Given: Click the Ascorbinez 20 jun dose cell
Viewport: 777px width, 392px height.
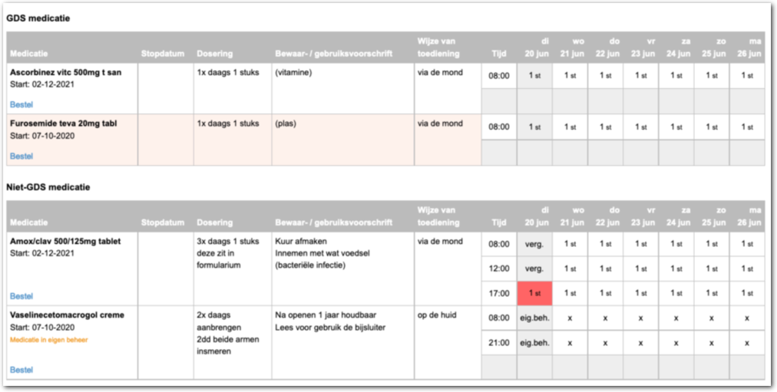Looking at the screenshot, I should pyautogui.click(x=534, y=75).
